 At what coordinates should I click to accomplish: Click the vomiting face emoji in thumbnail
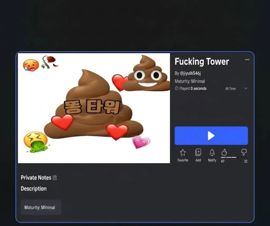tap(36, 142)
